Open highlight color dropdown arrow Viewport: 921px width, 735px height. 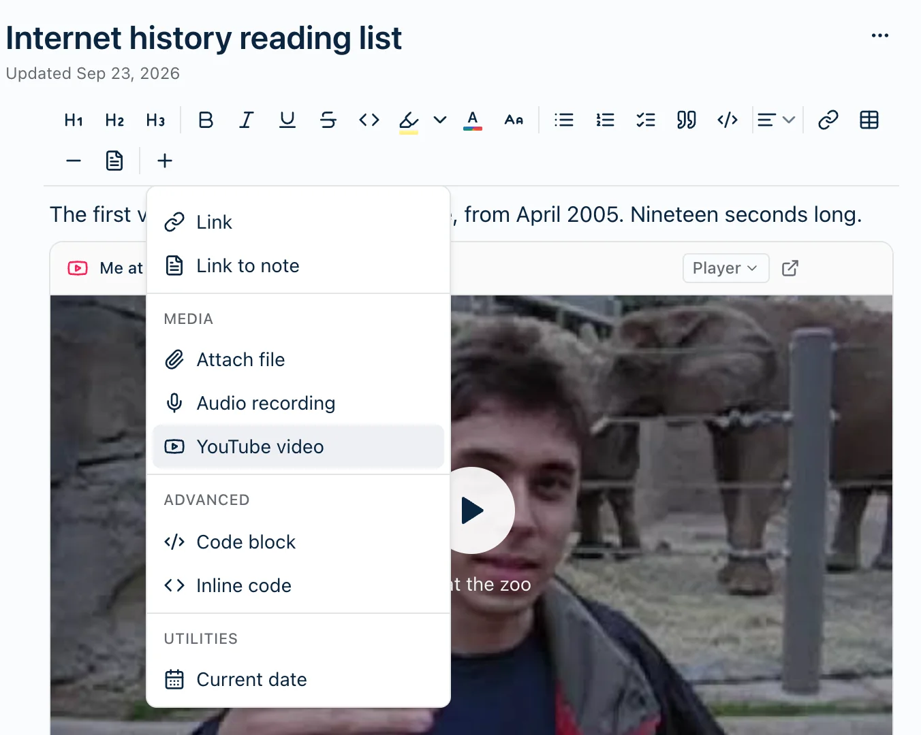click(440, 120)
